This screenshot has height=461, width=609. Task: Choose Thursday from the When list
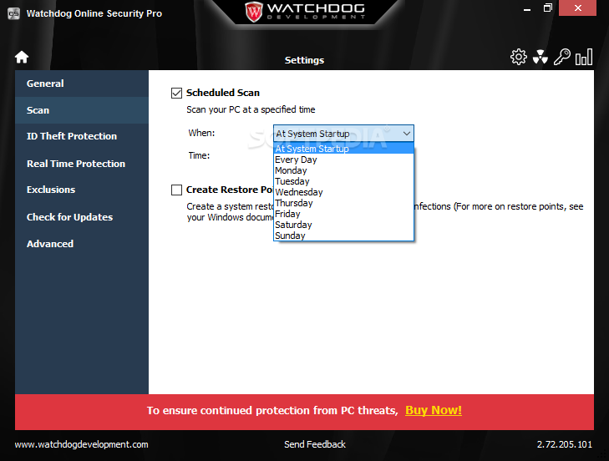tap(343, 203)
